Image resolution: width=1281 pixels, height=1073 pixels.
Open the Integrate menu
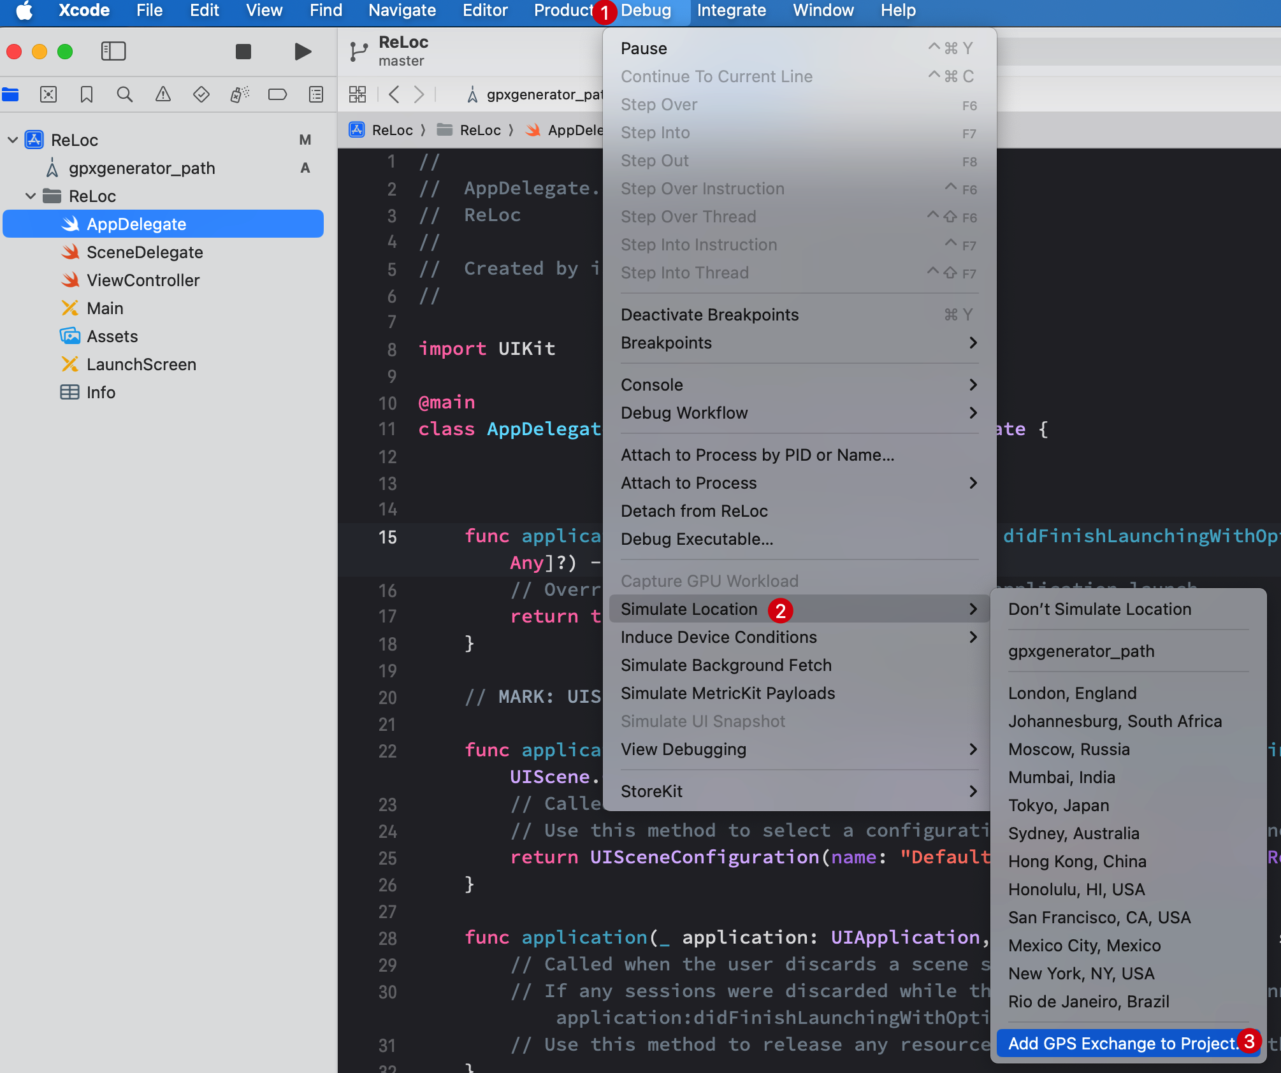coord(731,11)
